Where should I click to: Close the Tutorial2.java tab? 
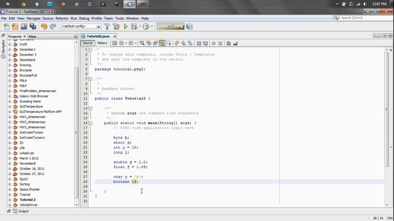coord(115,37)
